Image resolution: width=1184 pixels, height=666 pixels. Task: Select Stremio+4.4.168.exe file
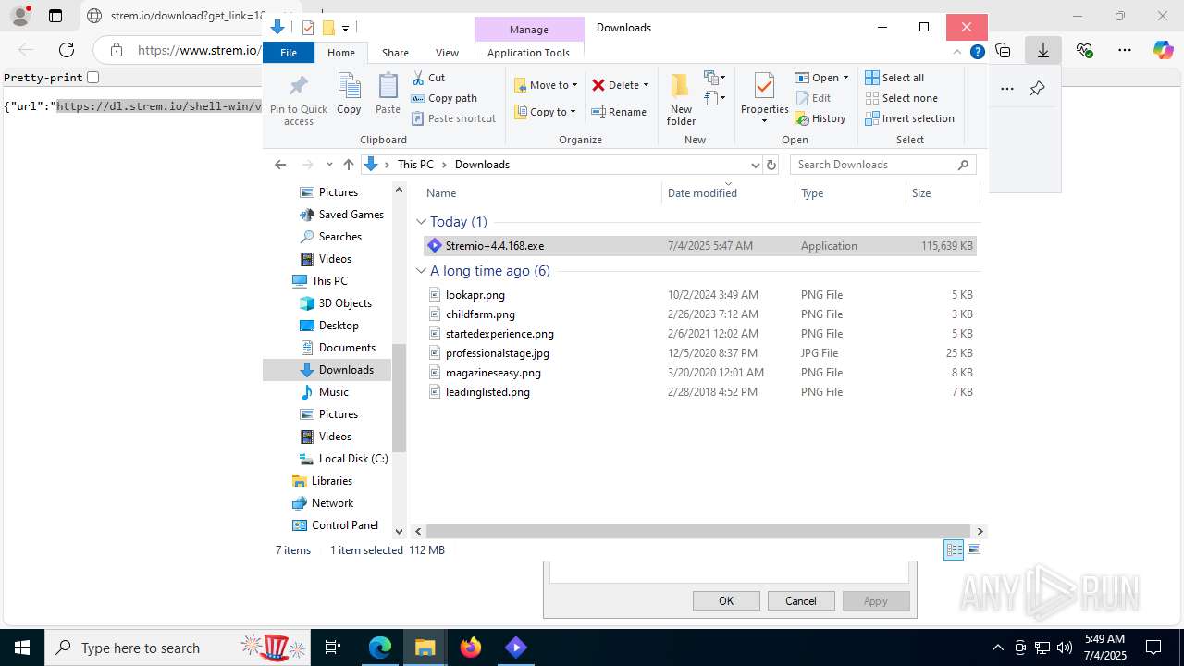pyautogui.click(x=699, y=246)
